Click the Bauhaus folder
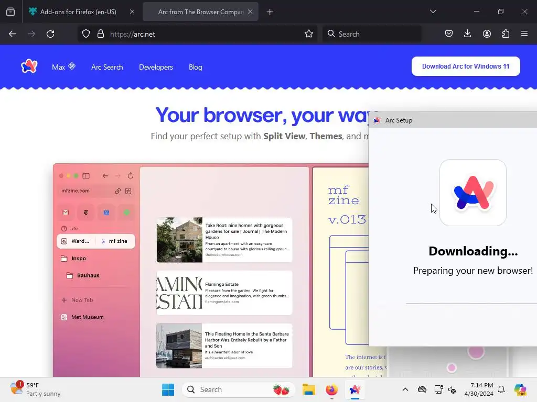 [83, 275]
